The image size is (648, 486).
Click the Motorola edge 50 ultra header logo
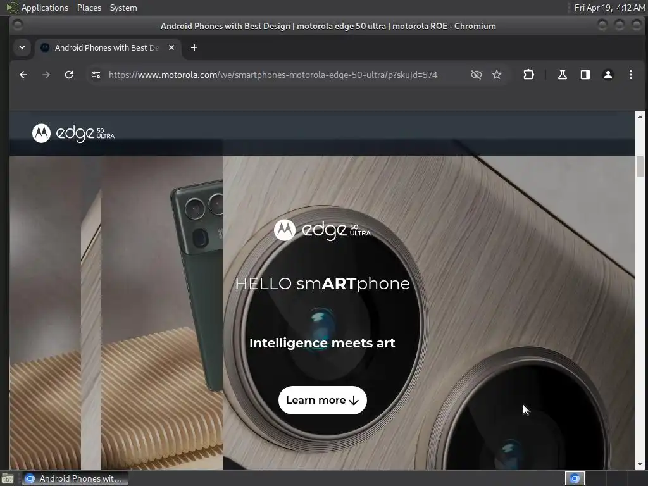(x=73, y=133)
